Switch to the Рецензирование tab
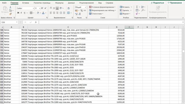This screenshot has height=104, width=185. pos(86,3)
